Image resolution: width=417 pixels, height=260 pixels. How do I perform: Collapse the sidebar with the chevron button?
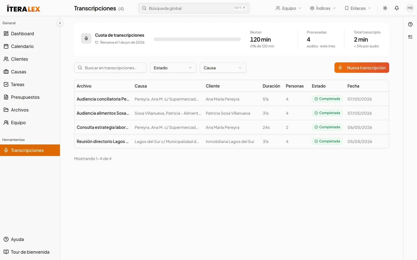[x=60, y=23]
